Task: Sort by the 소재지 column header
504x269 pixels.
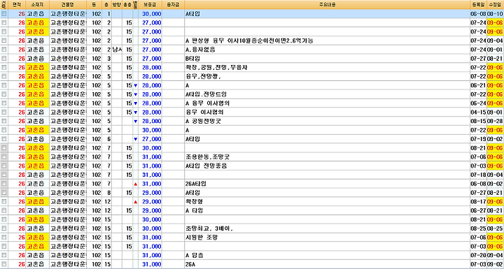Action: [37, 4]
